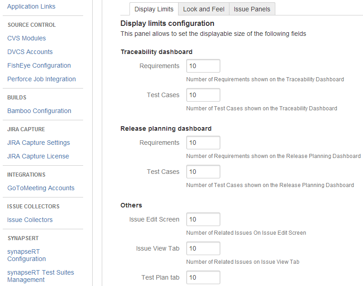363x286 pixels.
Task: Open FishEye Configuration page
Action: (39, 65)
